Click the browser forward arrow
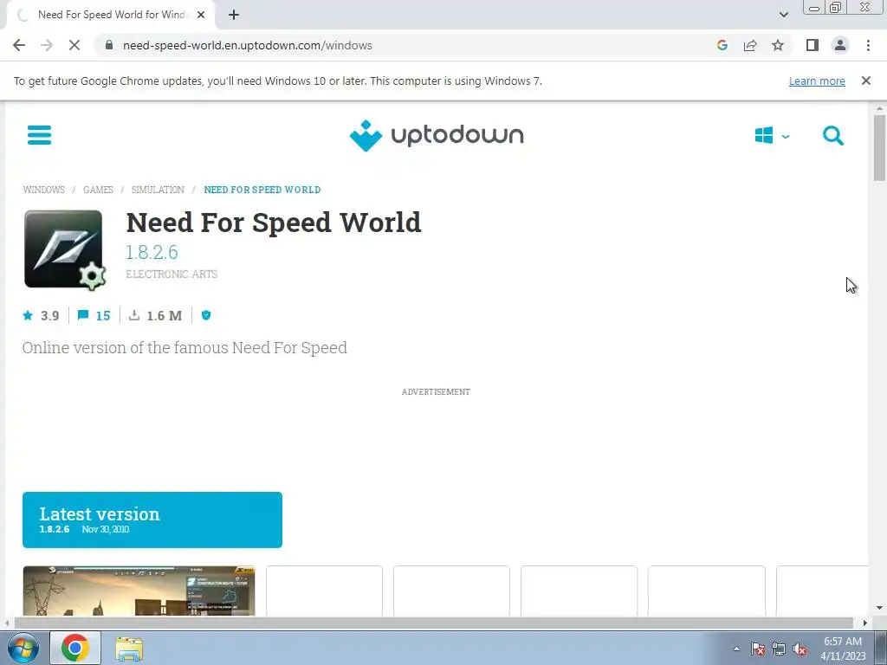 tap(47, 45)
